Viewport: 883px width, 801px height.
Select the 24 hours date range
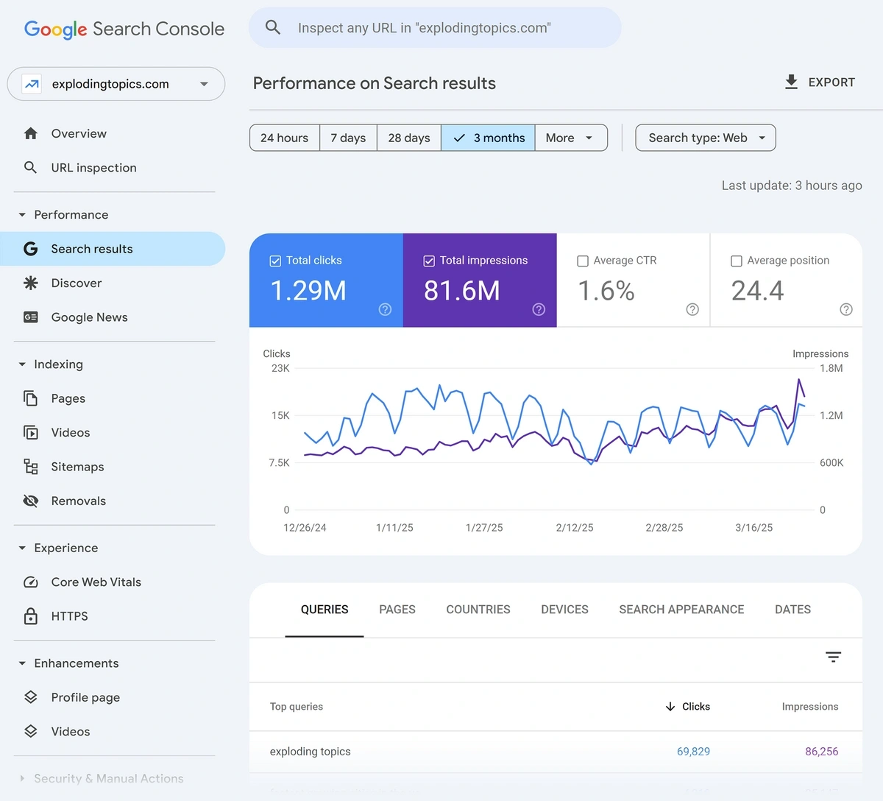point(285,138)
